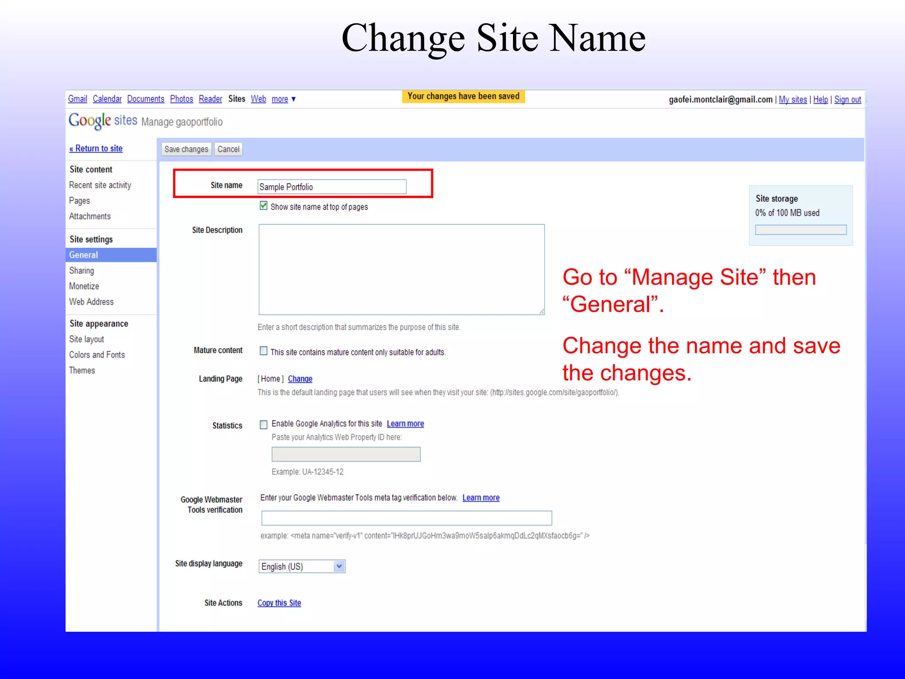Select General settings tab
The image size is (905, 679).
[111, 255]
